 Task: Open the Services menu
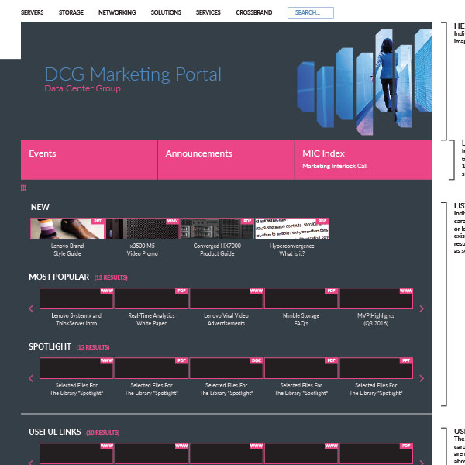click(208, 12)
